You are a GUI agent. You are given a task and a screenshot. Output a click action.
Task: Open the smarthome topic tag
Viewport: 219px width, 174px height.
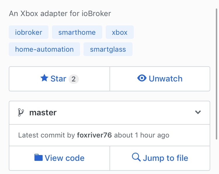click(77, 32)
